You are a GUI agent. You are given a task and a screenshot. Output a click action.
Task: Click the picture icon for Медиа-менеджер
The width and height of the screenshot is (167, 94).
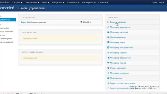pos(108,37)
